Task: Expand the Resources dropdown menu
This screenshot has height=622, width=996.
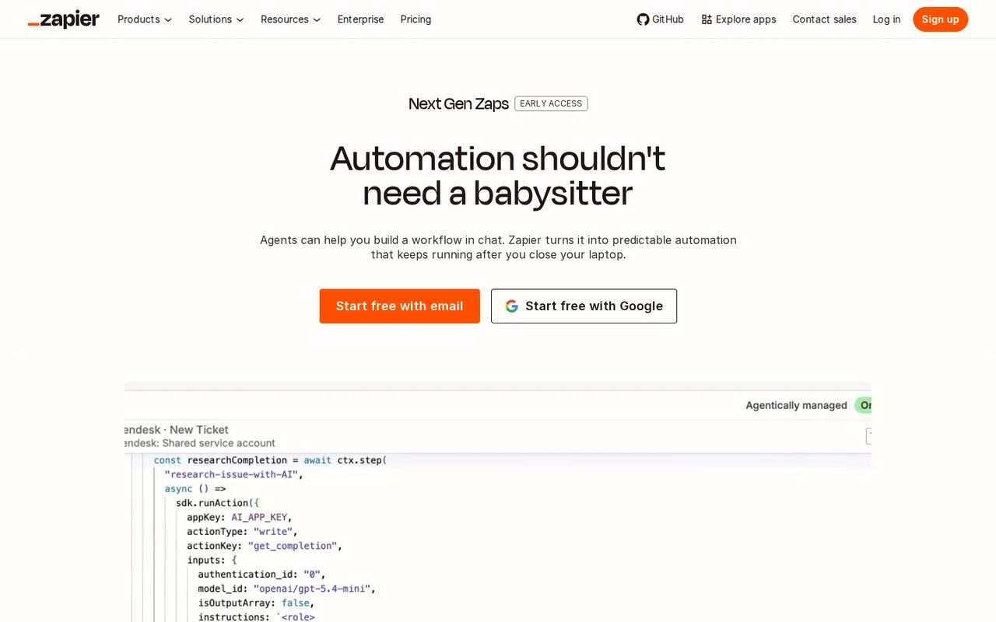Action: [x=291, y=19]
